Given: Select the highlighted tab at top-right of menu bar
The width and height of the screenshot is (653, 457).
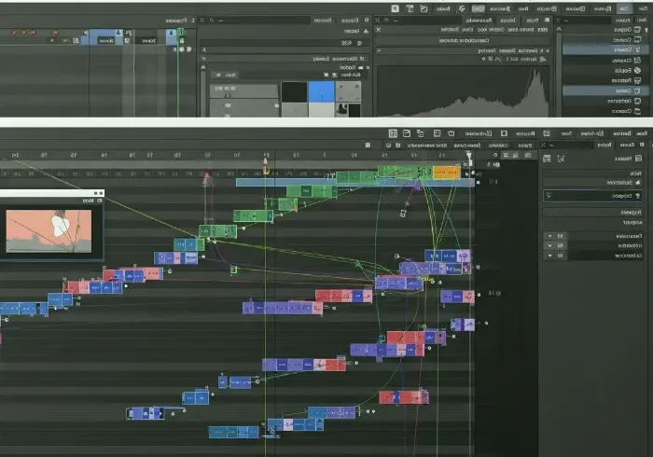Looking at the screenshot, I should [x=624, y=8].
